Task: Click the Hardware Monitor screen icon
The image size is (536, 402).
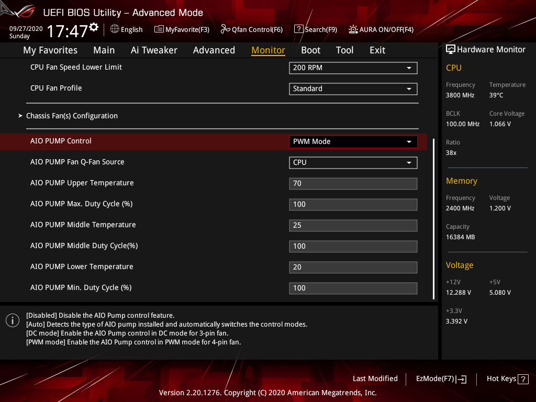Action: (451, 49)
